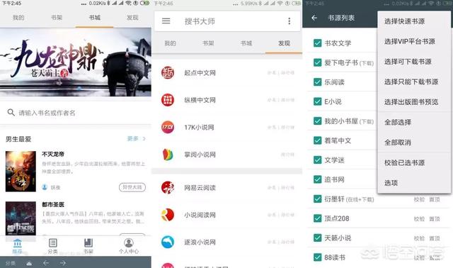Tap the 异世大陆 genre tag button
Viewport: 453px width, 268px height.
tap(132, 187)
